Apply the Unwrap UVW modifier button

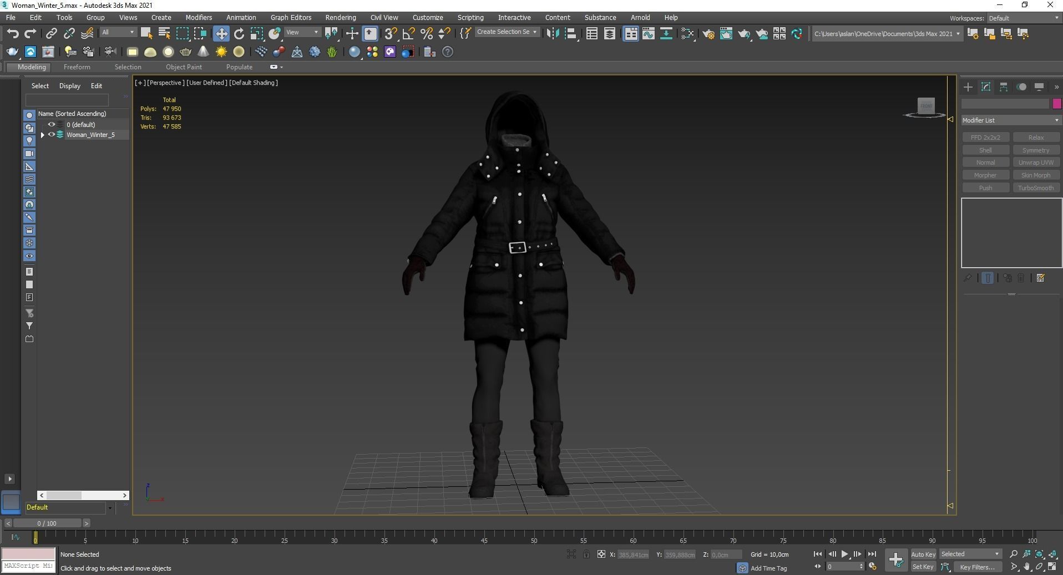tap(1036, 162)
